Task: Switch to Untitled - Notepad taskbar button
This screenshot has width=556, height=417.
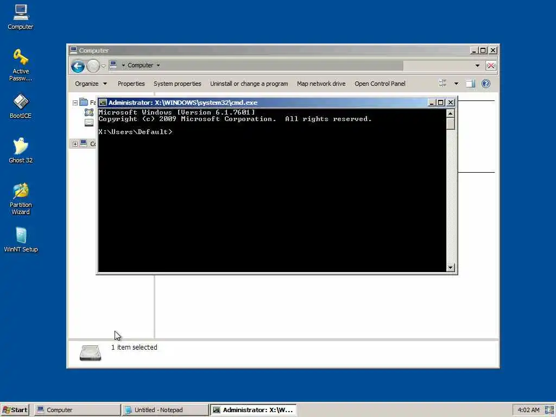Action: point(165,410)
